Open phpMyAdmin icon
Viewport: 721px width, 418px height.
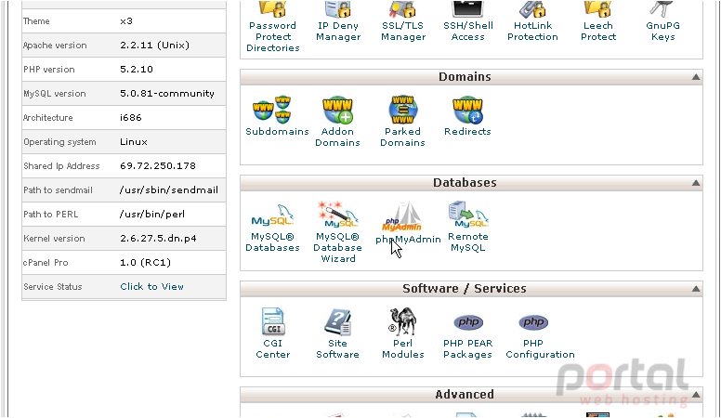(x=402, y=216)
